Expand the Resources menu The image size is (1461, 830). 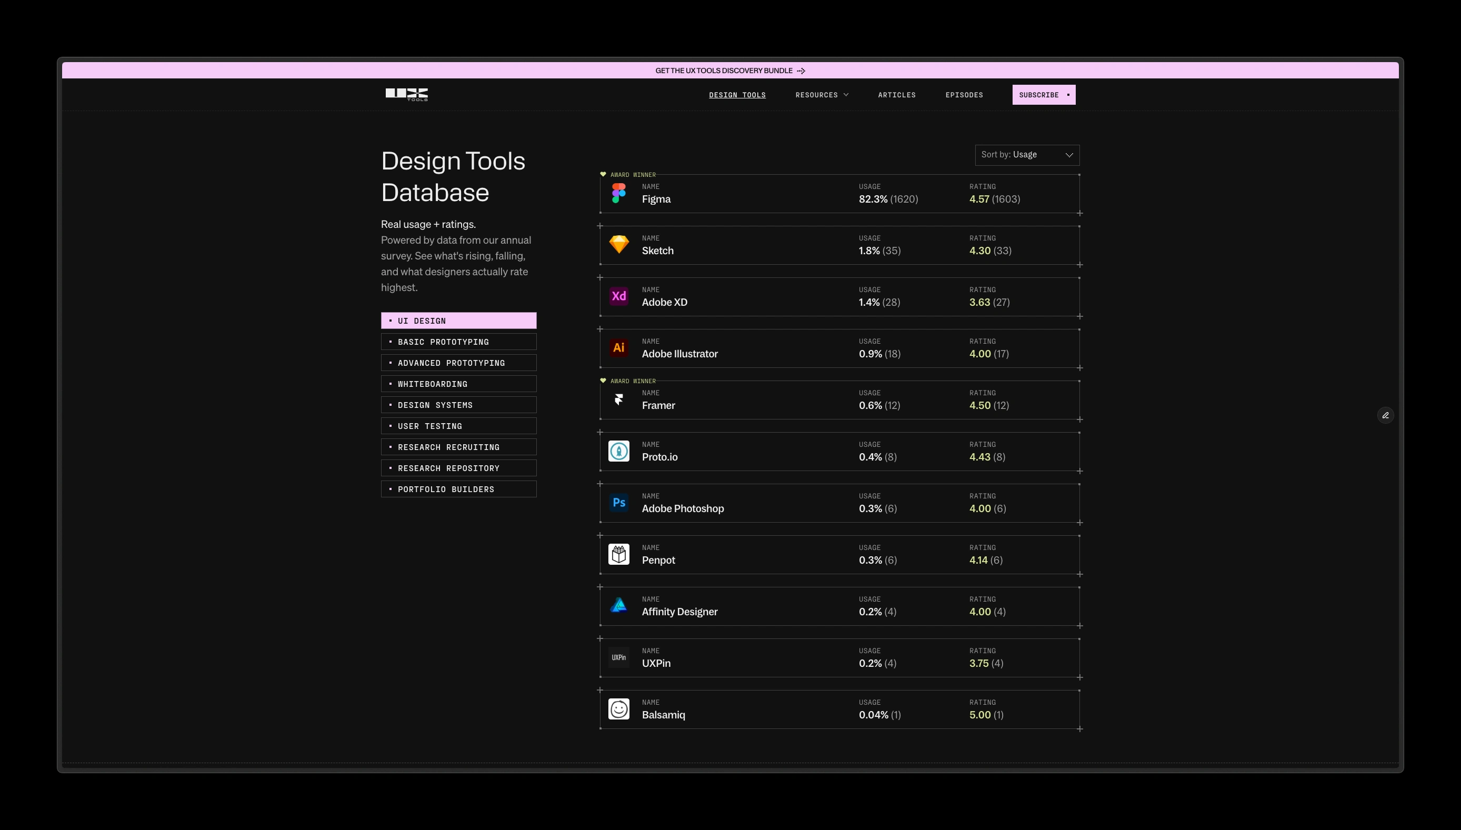[x=822, y=95]
